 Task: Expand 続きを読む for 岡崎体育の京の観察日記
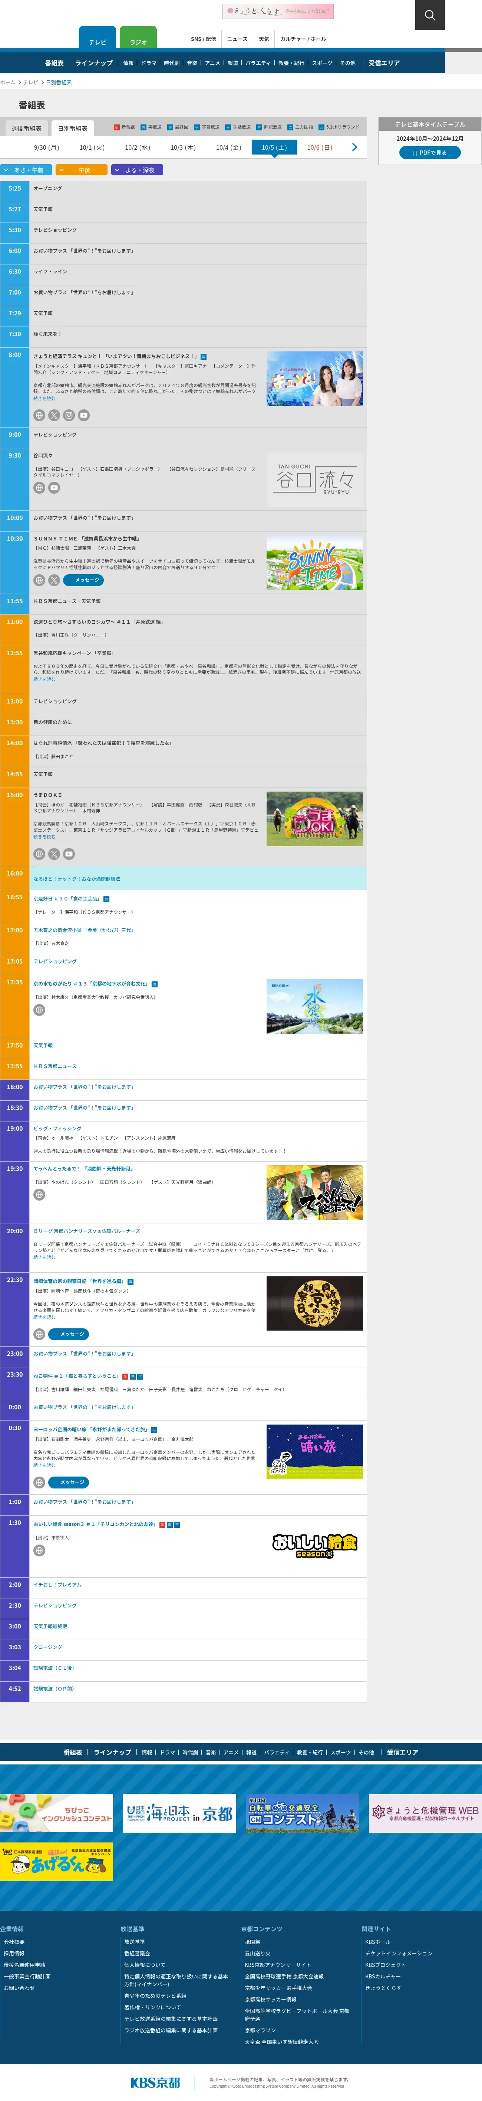45,1317
